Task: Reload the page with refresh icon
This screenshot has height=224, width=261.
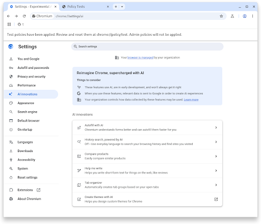Action: tap(24, 16)
